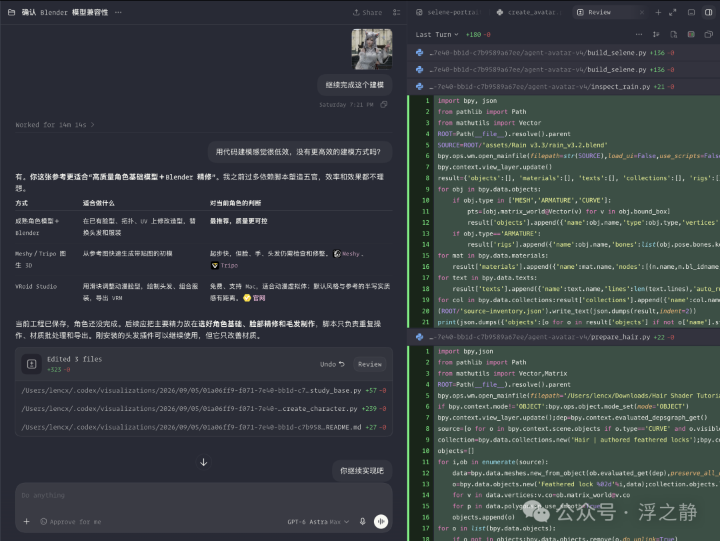Open the review toolbar three-dot menu
720x541 pixels.
639,35
